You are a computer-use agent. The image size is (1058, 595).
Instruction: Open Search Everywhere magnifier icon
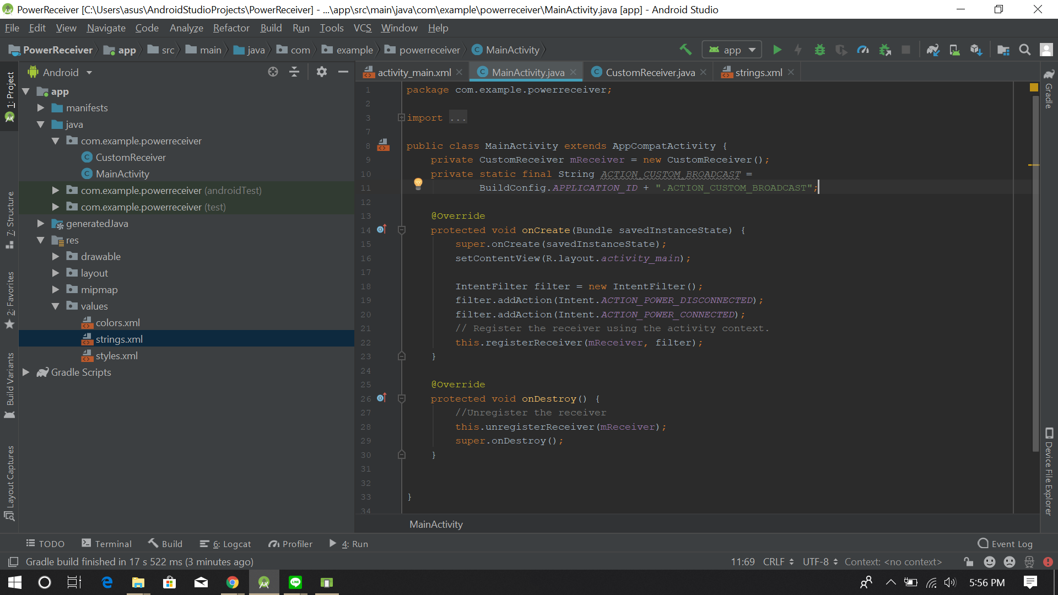1025,50
